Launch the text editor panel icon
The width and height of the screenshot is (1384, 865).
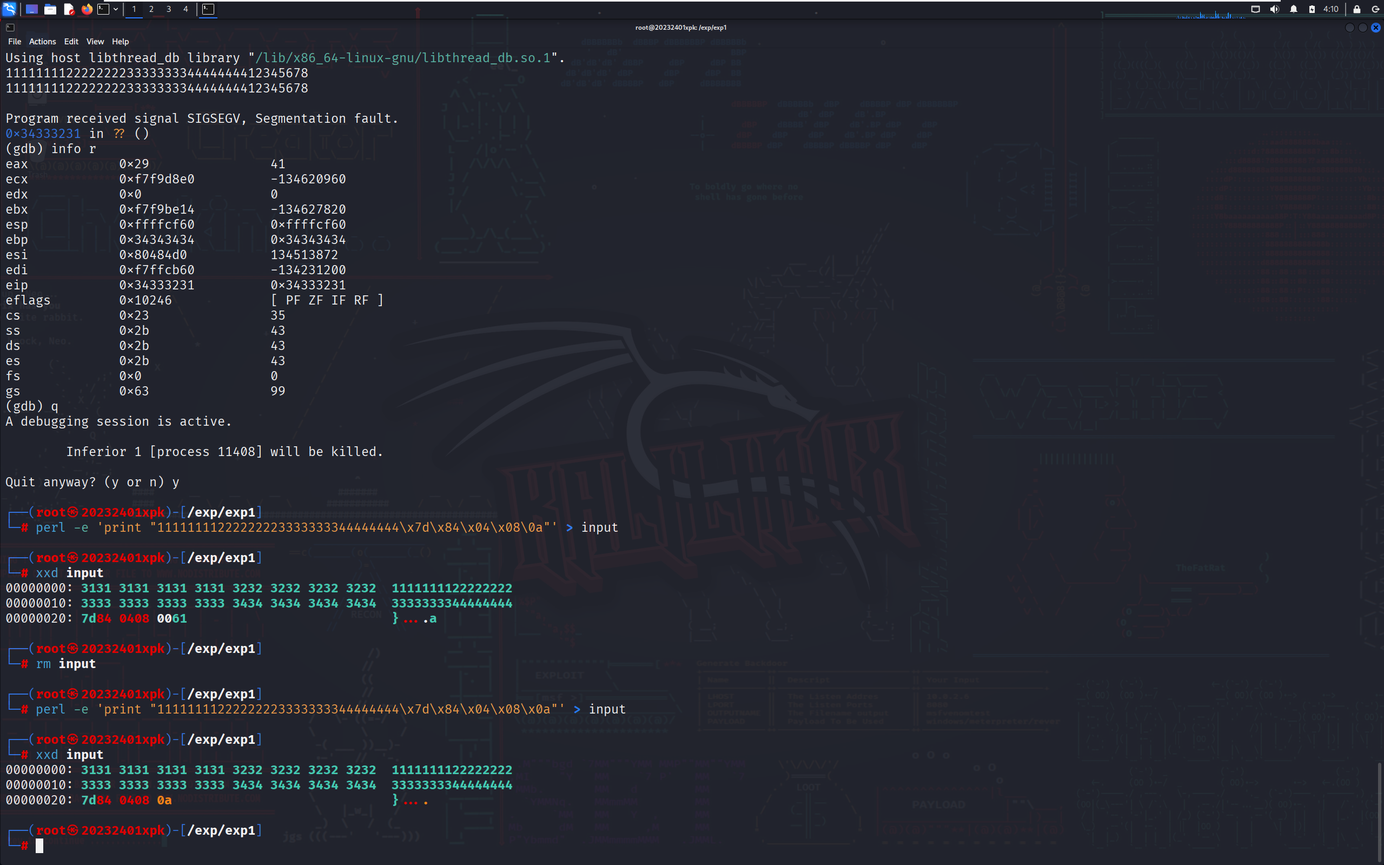(69, 9)
